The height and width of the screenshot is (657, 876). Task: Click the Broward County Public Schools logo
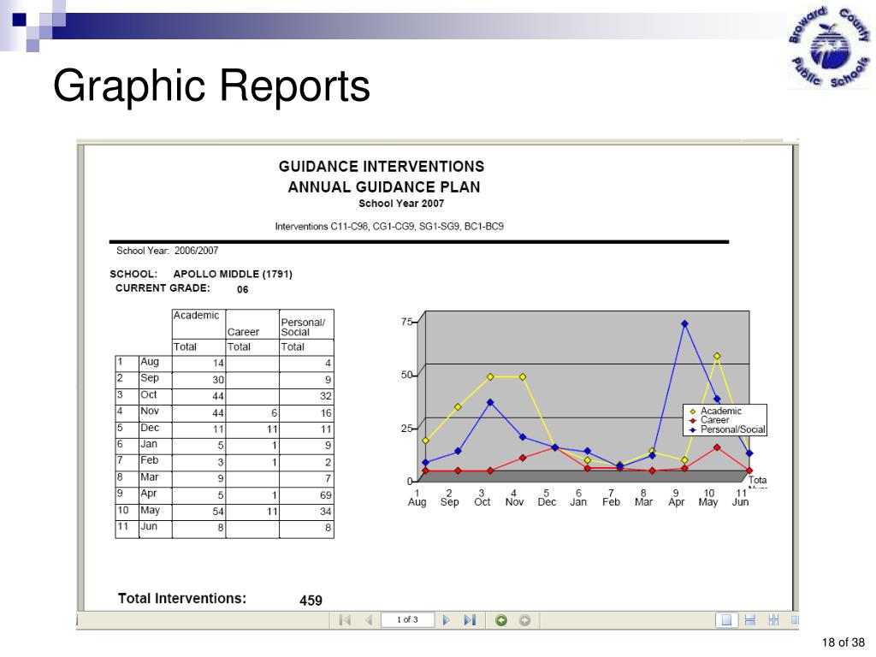tap(829, 47)
